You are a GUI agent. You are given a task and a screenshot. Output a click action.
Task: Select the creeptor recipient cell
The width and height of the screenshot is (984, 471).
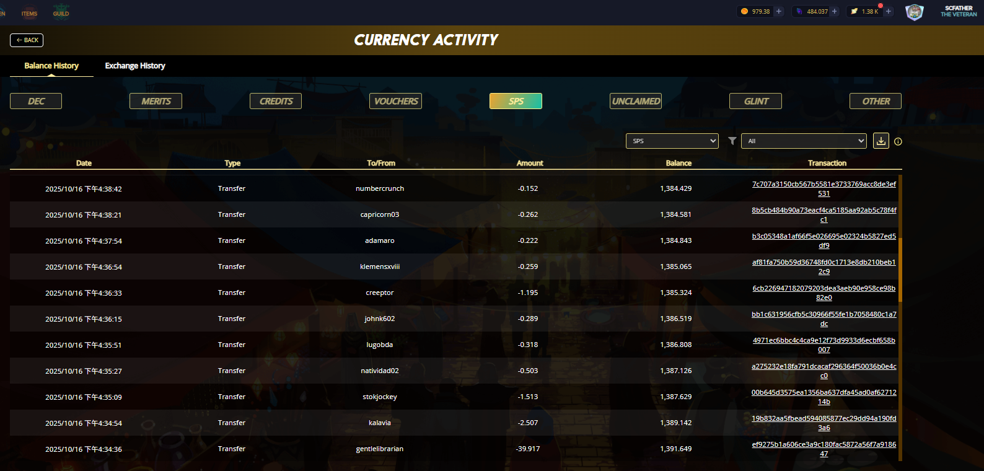(380, 293)
